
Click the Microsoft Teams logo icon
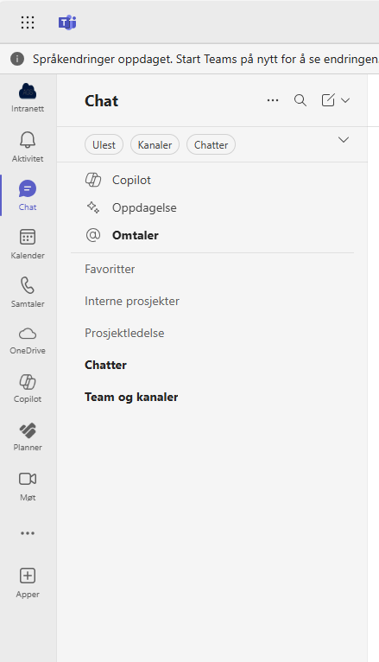pos(67,22)
